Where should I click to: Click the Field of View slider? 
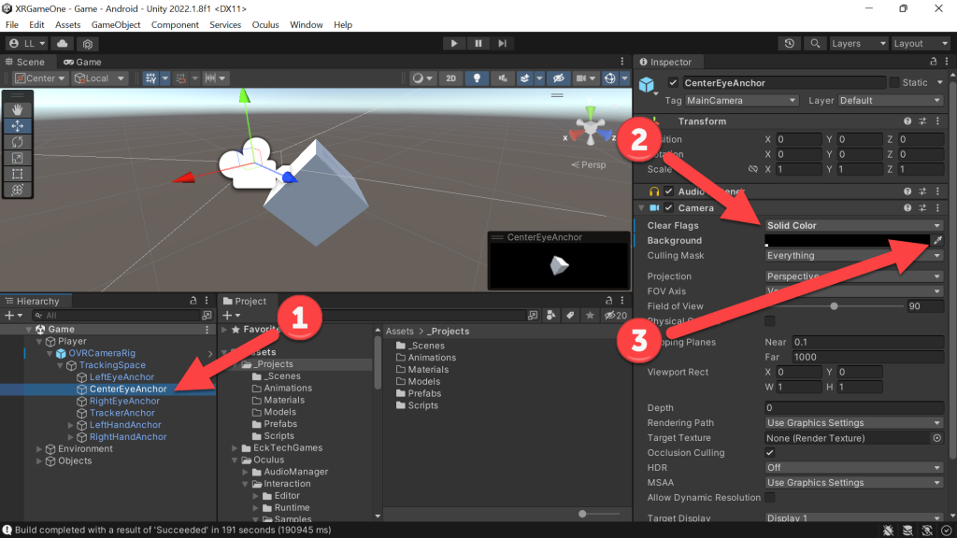834,306
